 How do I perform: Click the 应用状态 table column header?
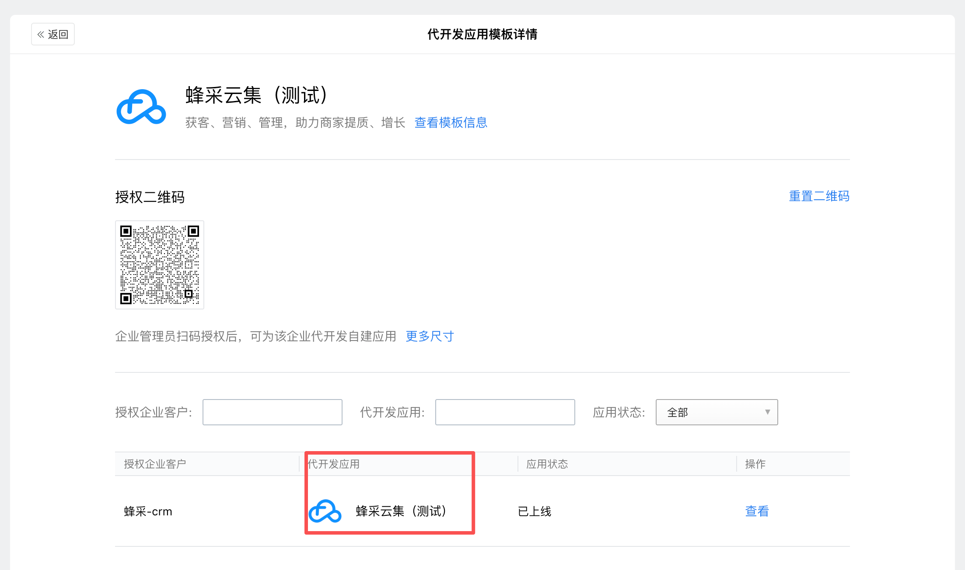pyautogui.click(x=547, y=464)
